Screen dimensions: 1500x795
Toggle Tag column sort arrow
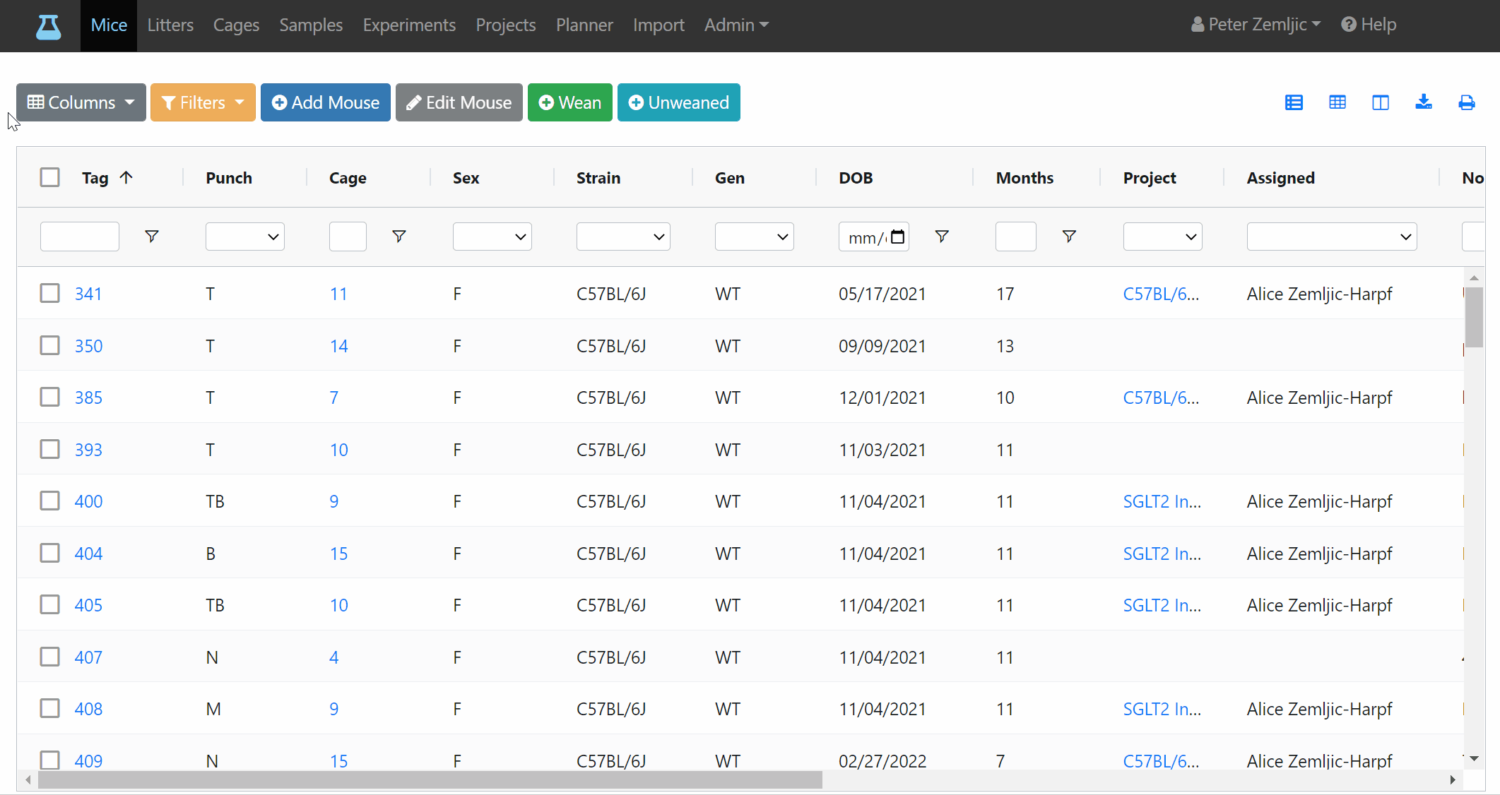coord(126,177)
